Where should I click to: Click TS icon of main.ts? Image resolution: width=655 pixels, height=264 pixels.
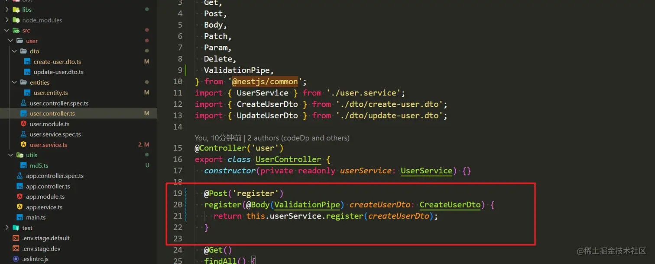pos(19,217)
